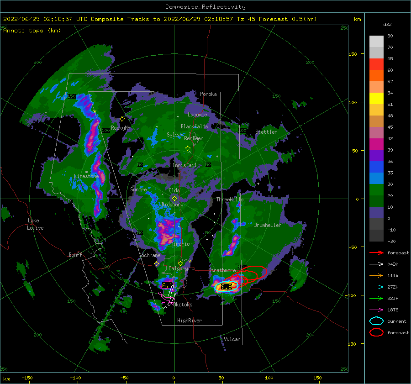Click the Airdrie label
Image resolution: width=411 pixels, height=384 pixels.
180,244
